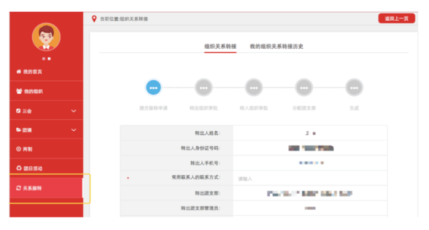Click the 关系接转 refresh icon
The height and width of the screenshot is (230, 429).
[18, 188]
